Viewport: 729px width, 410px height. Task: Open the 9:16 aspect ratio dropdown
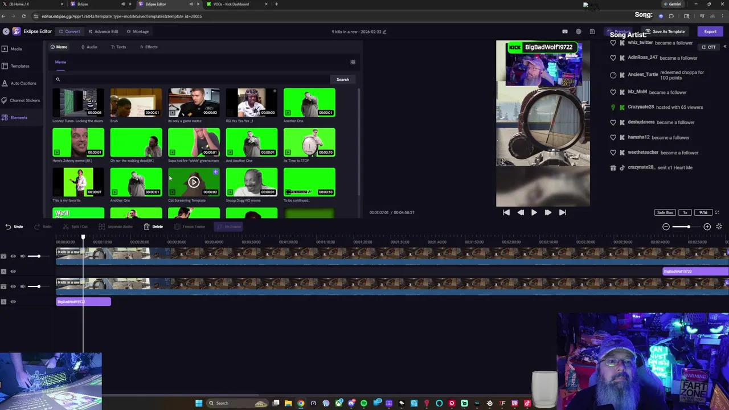click(x=703, y=212)
